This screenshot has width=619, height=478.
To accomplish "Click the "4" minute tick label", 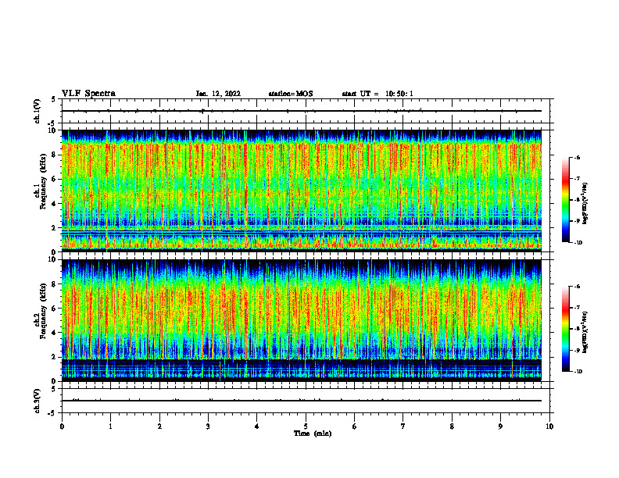I will pos(257,426).
